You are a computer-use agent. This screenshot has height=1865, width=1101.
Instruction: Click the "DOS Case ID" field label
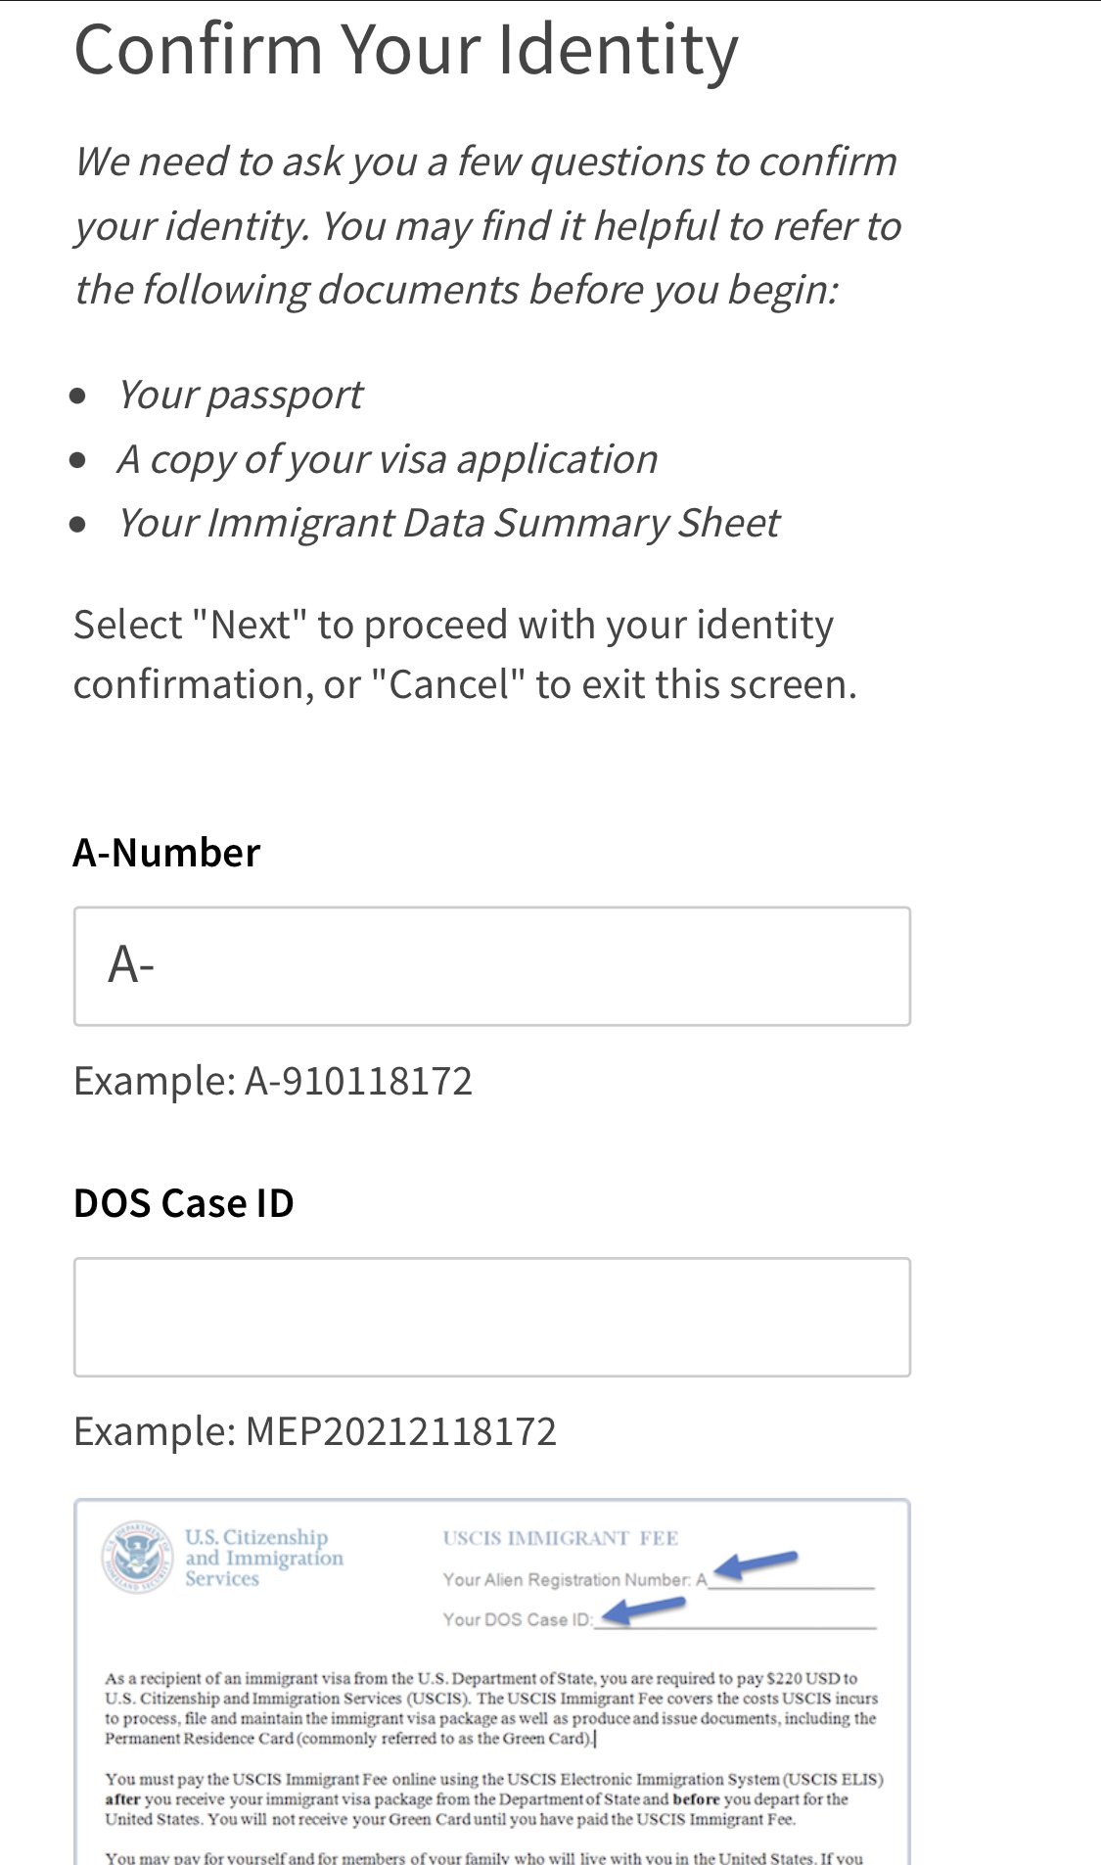pyautogui.click(x=184, y=1203)
